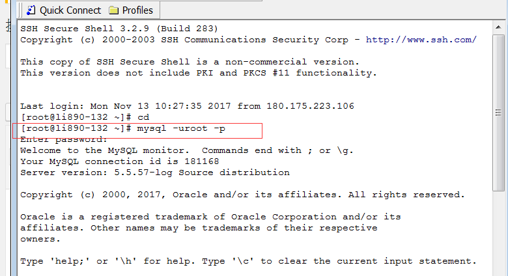This screenshot has height=276, width=508.
Task: Click the Type 'help;' instruction line
Action: tap(248, 261)
